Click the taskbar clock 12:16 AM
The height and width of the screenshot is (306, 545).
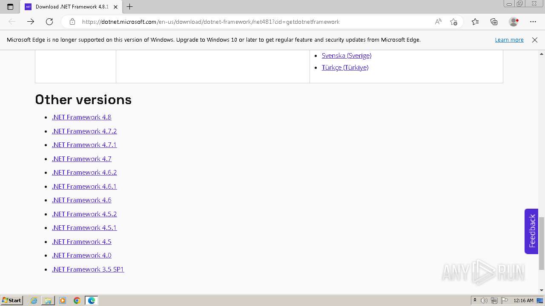coord(523,300)
